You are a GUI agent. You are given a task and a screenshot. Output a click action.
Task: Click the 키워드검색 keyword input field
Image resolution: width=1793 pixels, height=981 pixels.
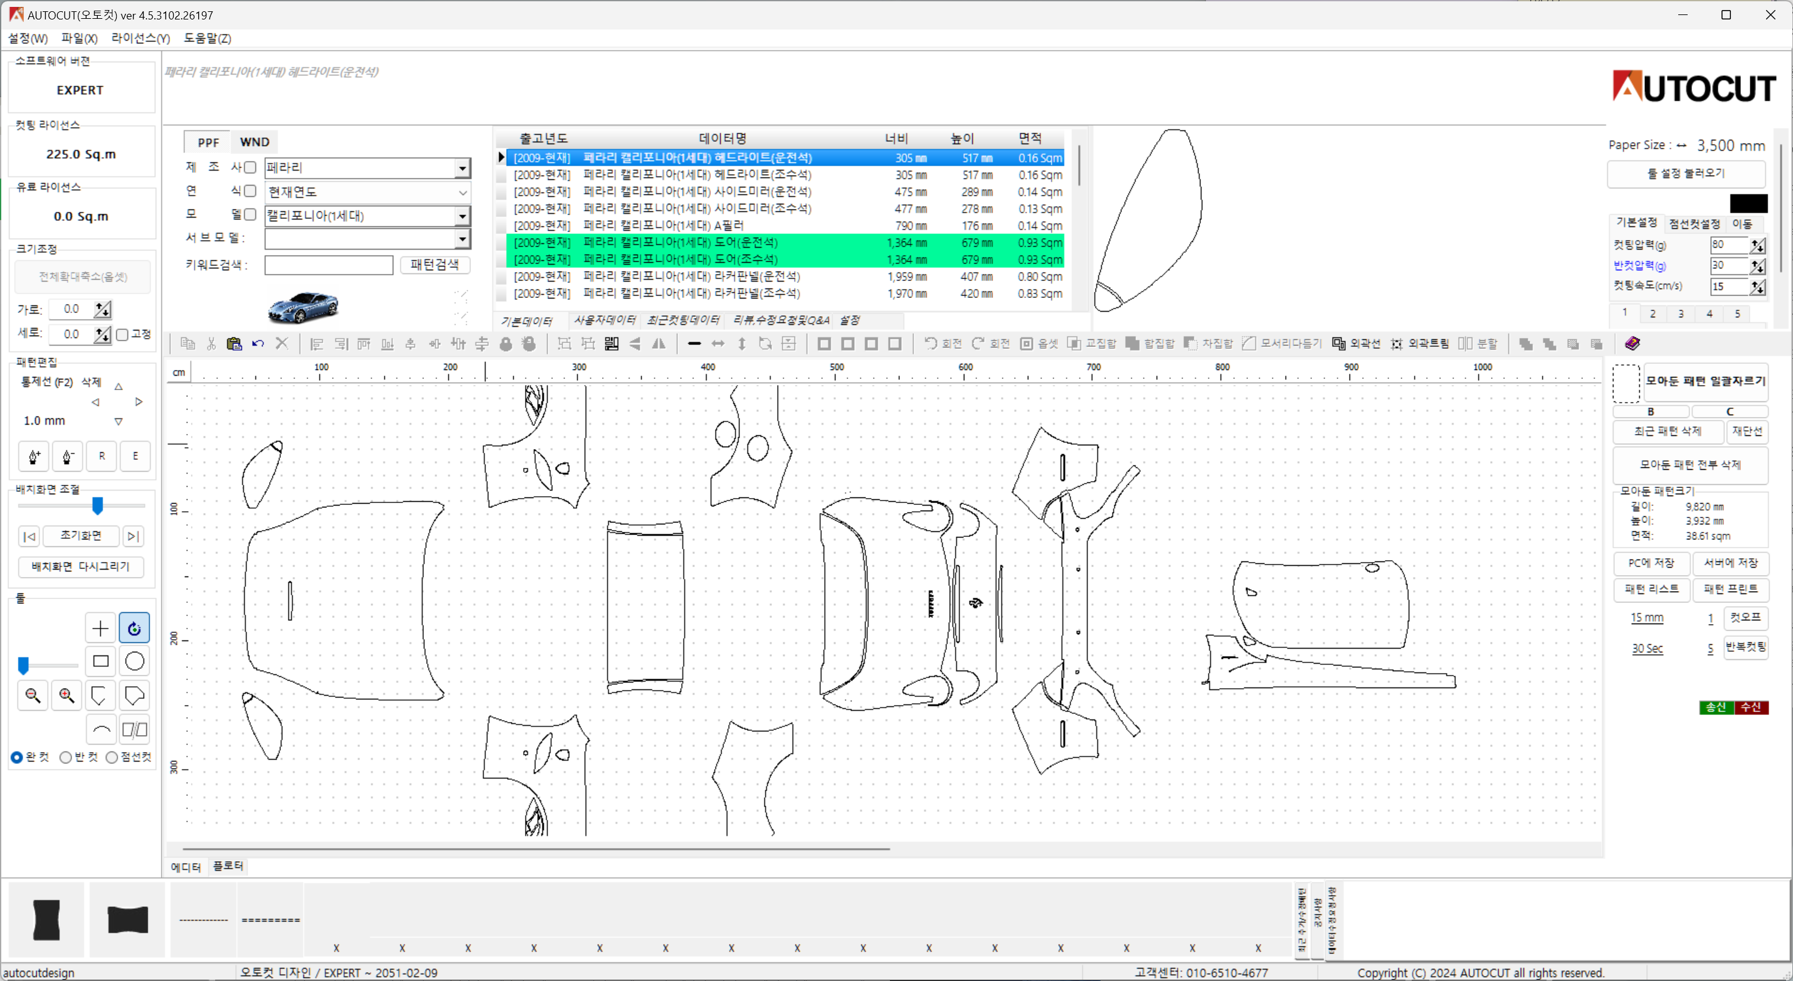pyautogui.click(x=329, y=265)
